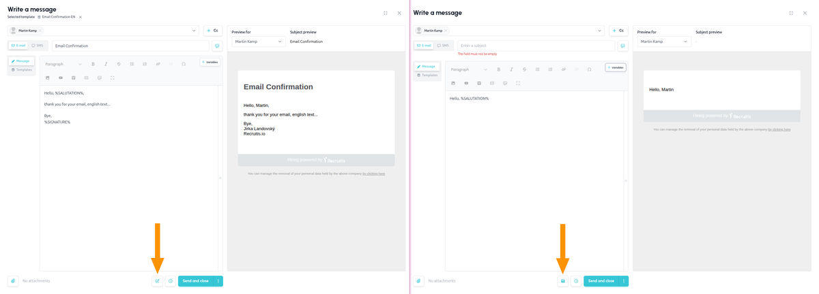This screenshot has width=819, height=294.
Task: Insert a link in the right dialog's editor
Action: pyautogui.click(x=563, y=69)
